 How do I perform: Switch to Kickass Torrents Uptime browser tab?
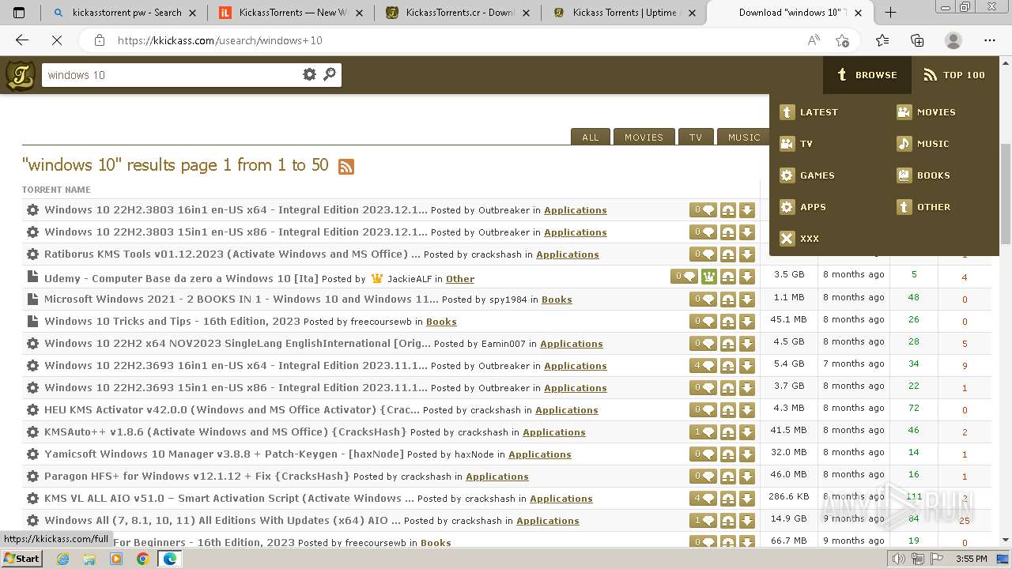point(625,13)
